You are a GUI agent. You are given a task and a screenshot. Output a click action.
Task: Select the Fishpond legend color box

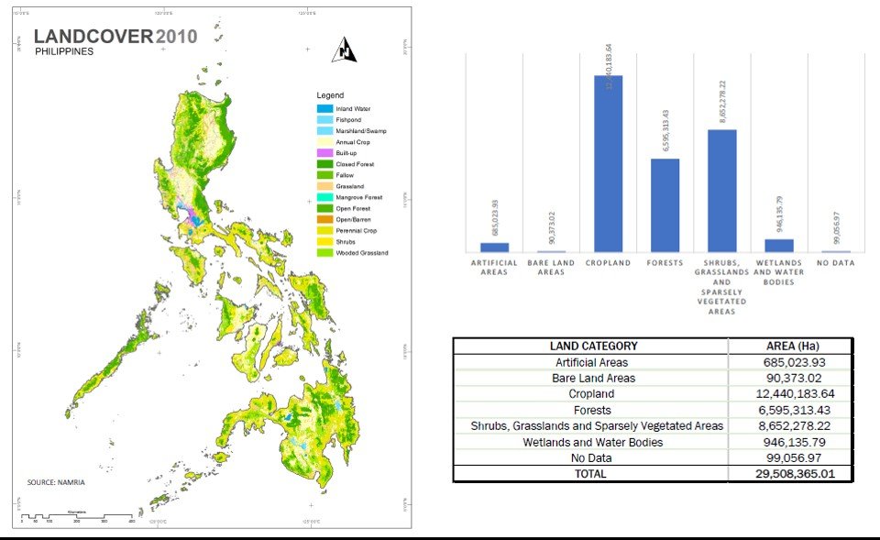click(x=324, y=120)
